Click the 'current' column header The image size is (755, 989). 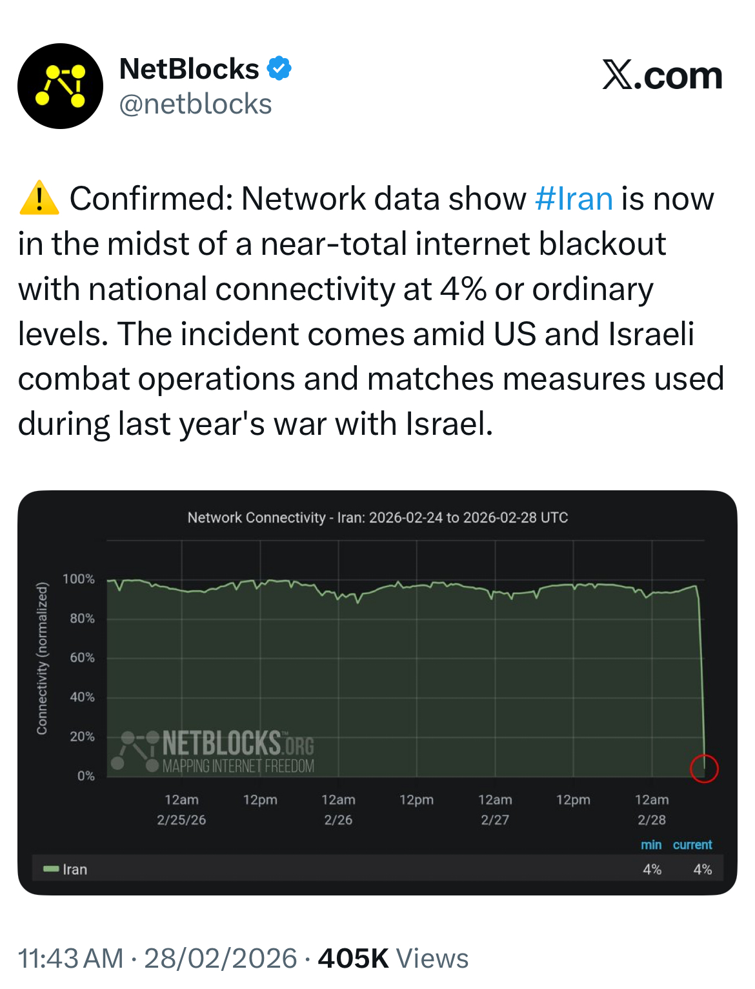coord(692,844)
